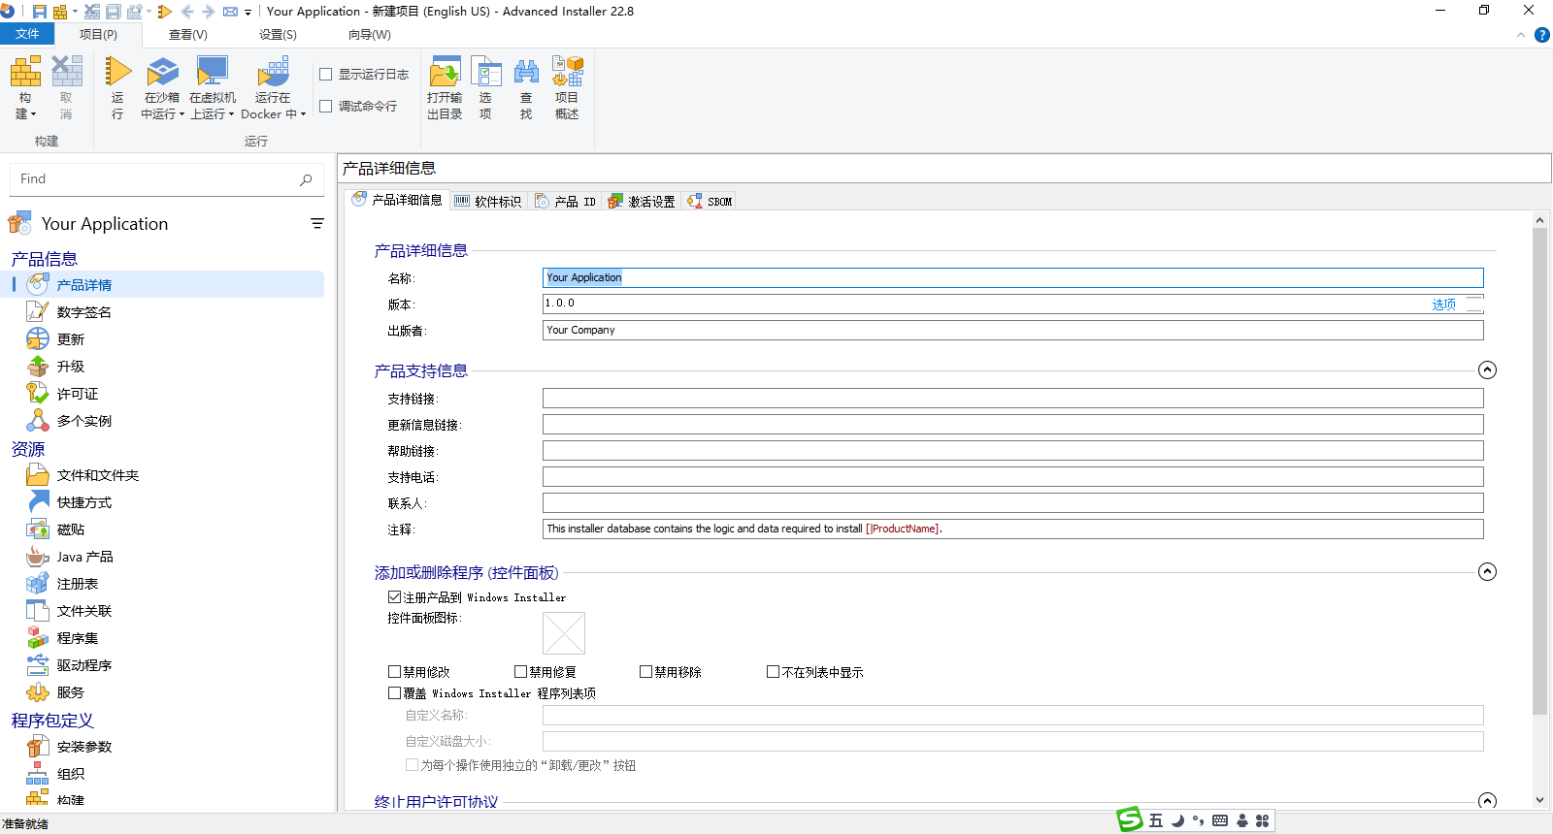Click the 构建 build icon in ribbon
The image size is (1553, 834).
pos(25,72)
